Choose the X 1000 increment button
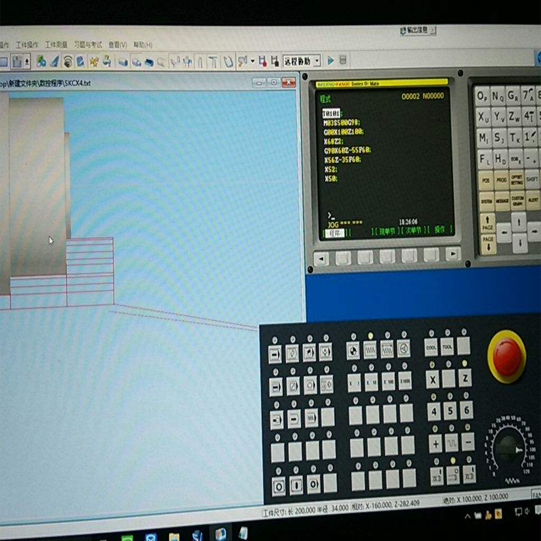Viewport: 541px width, 541px height. 405,381
